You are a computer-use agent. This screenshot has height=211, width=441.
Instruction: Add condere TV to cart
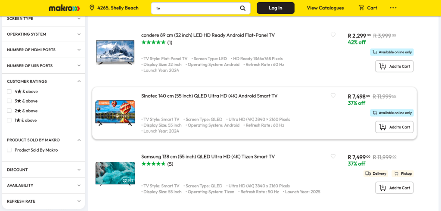pos(394,66)
